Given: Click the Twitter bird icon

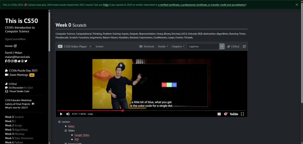Looking at the screenshot, I should point(26,61).
